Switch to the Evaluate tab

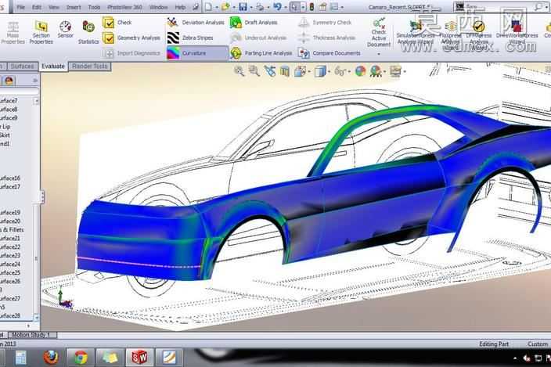click(53, 67)
